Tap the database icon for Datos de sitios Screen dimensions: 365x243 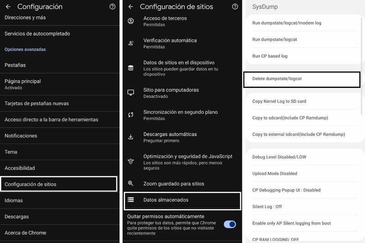click(x=131, y=68)
